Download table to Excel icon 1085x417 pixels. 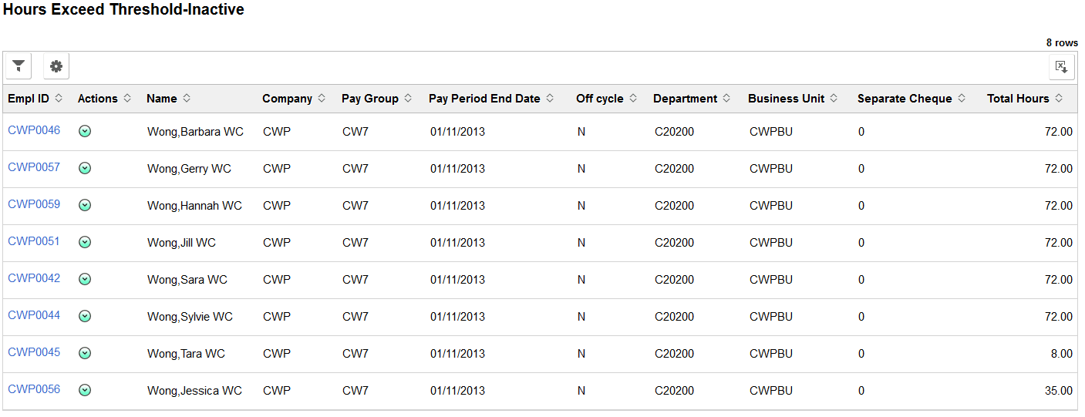tap(1062, 66)
